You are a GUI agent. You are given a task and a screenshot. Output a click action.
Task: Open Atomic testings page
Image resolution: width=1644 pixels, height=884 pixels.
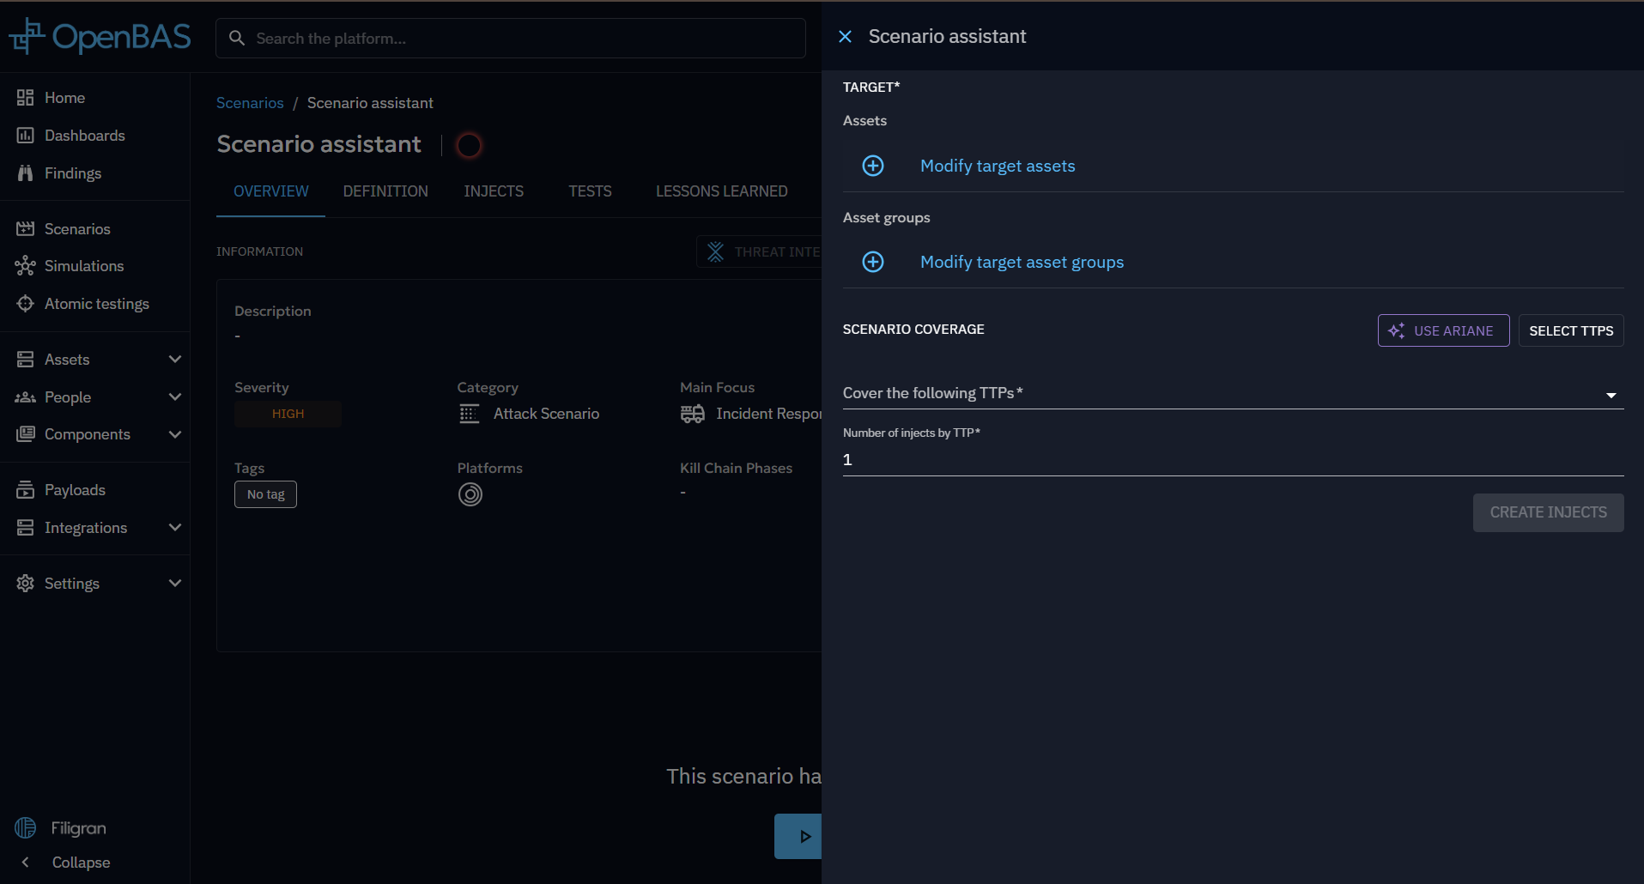[x=96, y=304]
